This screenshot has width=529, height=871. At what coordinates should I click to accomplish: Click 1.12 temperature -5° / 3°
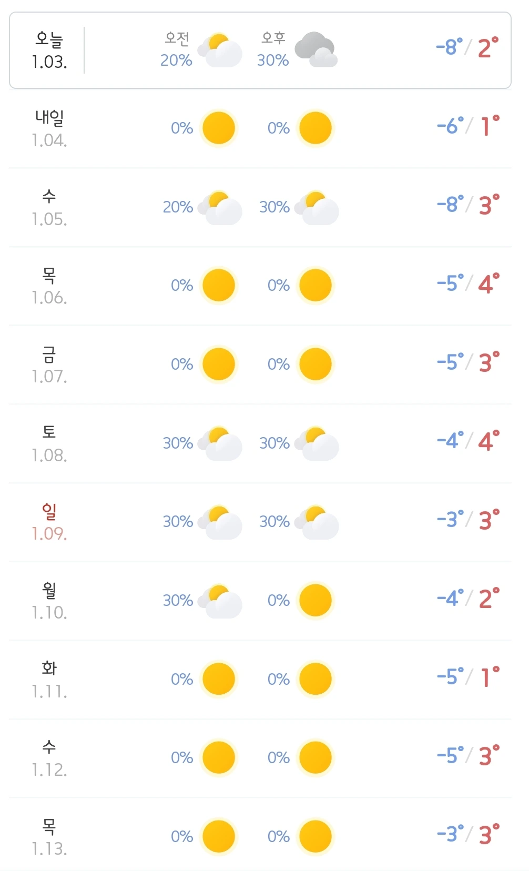pos(468,756)
